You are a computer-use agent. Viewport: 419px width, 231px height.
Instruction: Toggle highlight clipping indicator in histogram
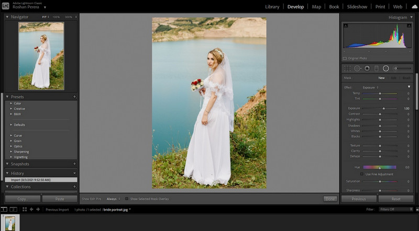tap(409, 26)
